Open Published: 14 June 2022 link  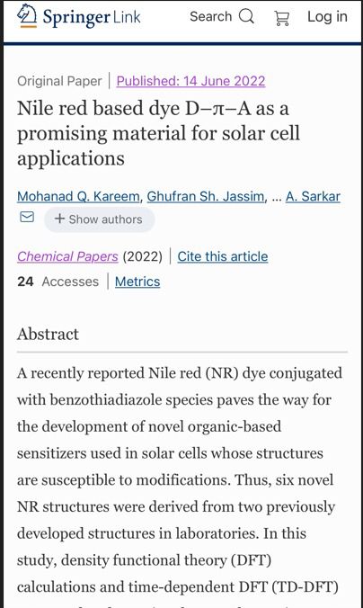[190, 81]
